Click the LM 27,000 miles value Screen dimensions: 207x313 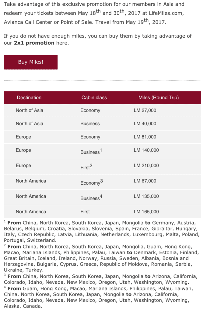(145, 110)
